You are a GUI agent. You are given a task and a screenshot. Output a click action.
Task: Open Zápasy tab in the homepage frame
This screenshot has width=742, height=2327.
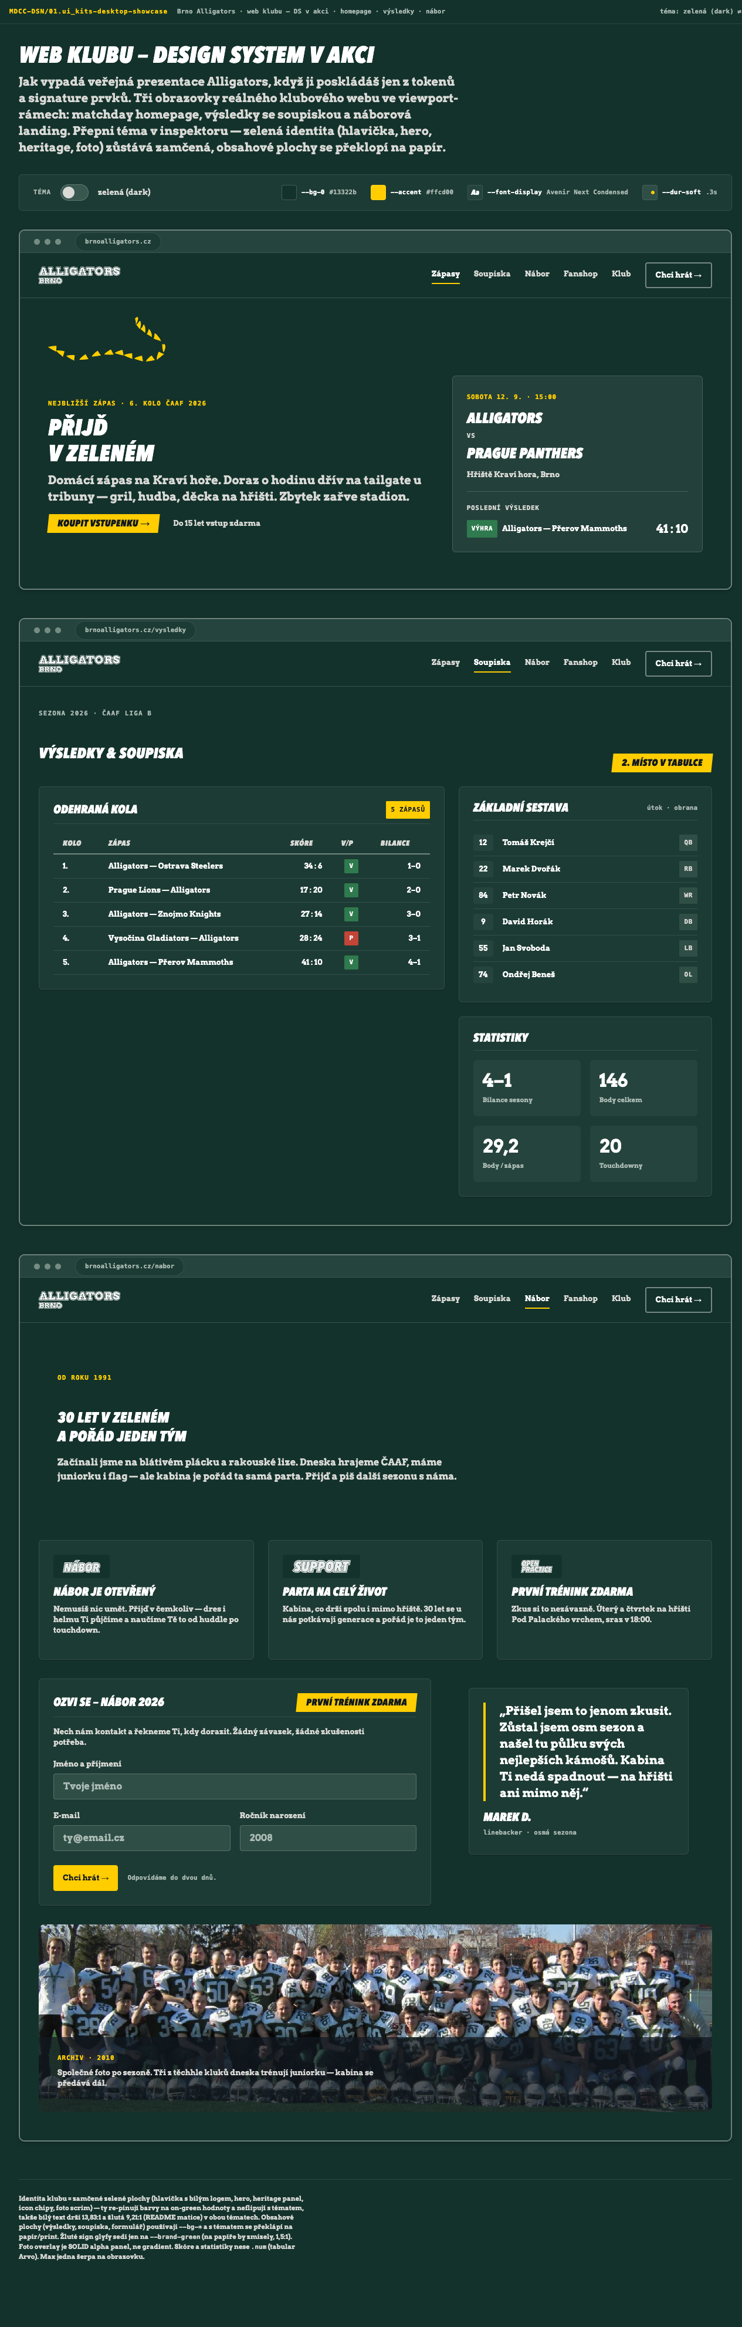click(445, 275)
